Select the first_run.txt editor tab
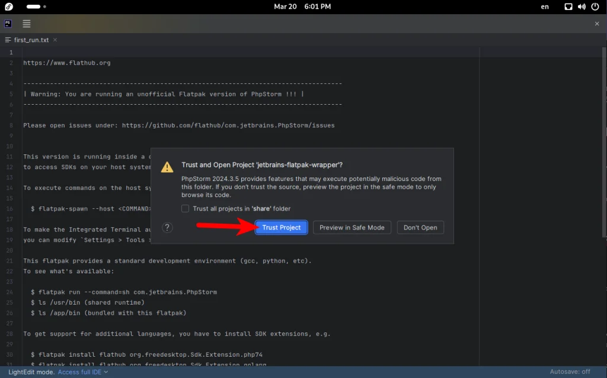Image resolution: width=607 pixels, height=378 pixels. 30,40
